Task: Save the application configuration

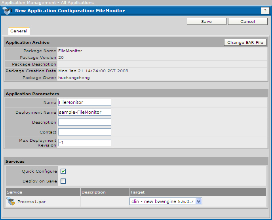Action: tap(206, 21)
